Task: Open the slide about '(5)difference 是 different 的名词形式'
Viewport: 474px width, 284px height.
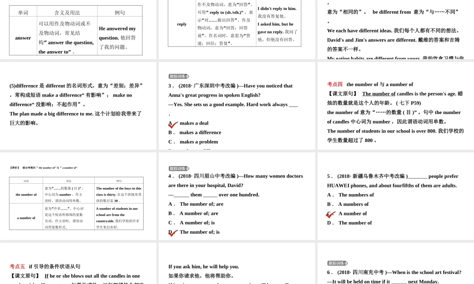Action: point(78,106)
